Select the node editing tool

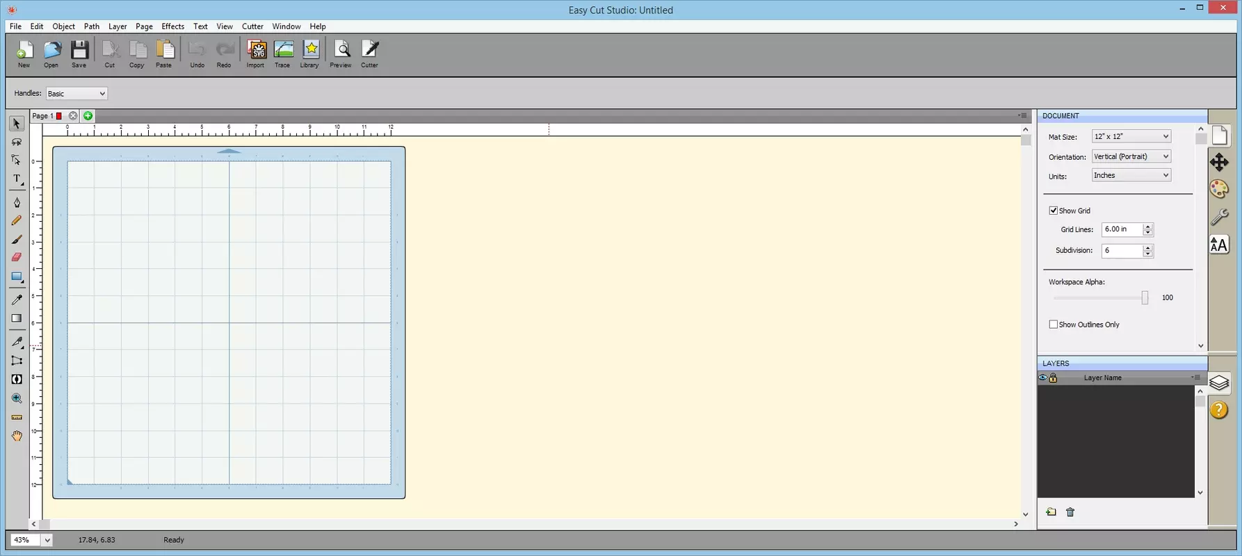point(17,160)
